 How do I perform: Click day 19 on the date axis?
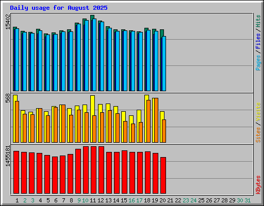tap(155, 200)
